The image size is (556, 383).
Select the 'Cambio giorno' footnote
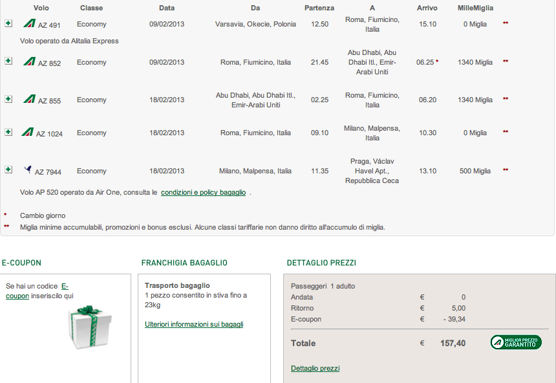[x=43, y=215]
